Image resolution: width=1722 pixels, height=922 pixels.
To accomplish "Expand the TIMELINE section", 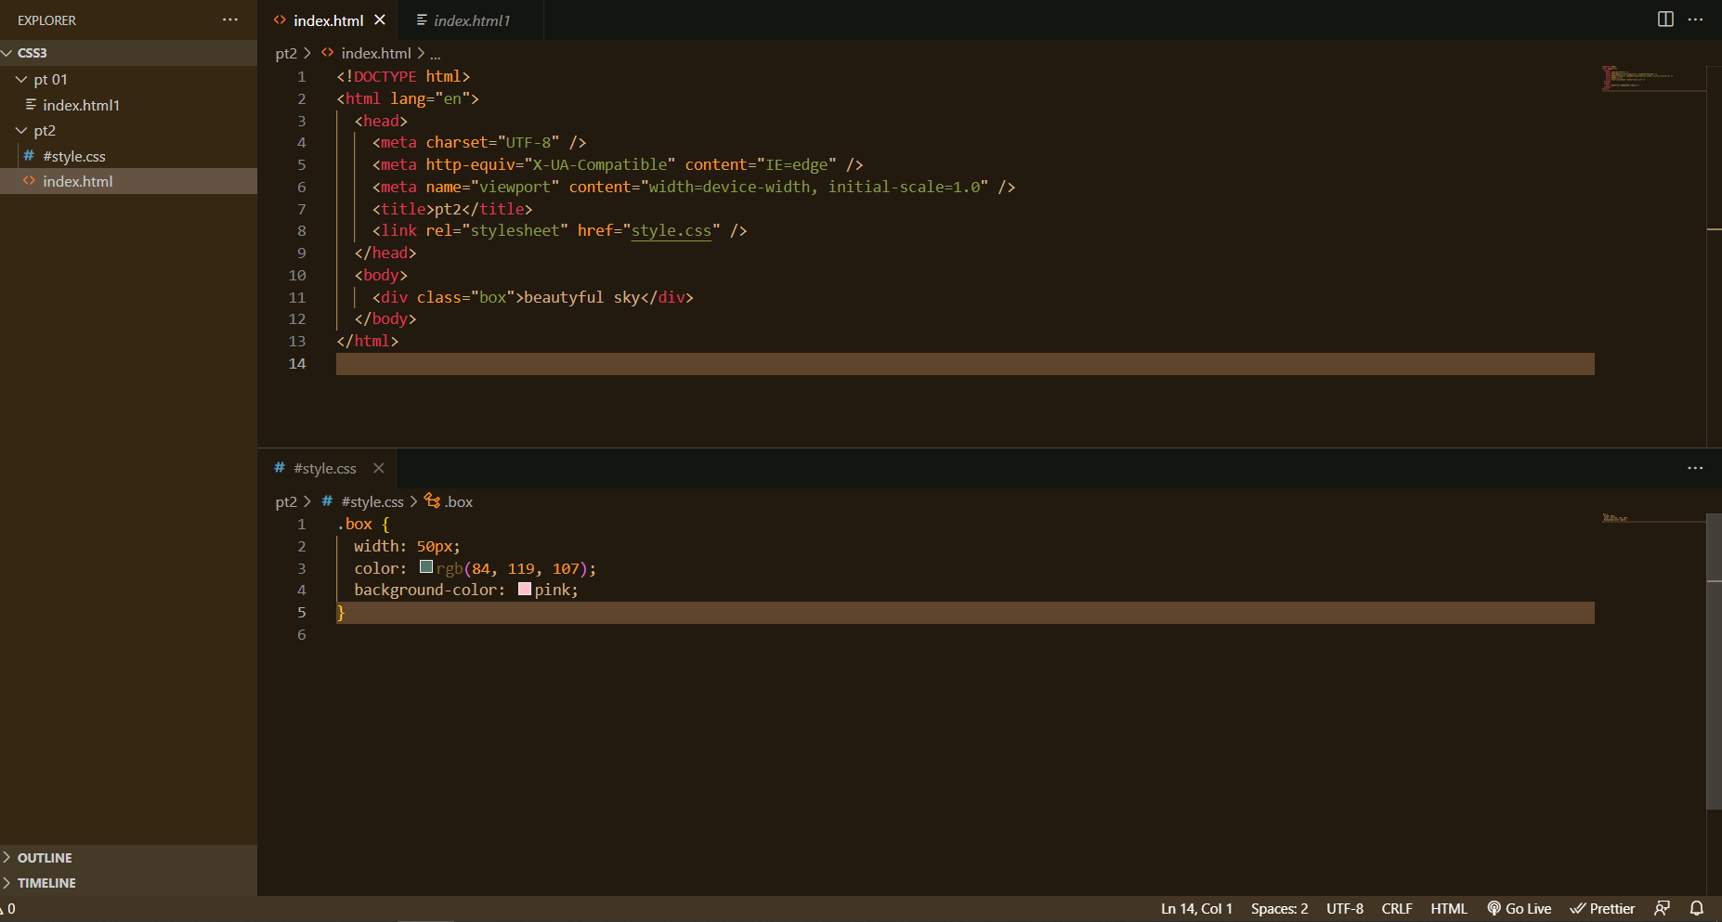I will coord(128,882).
